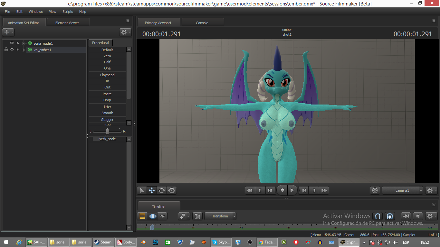
Task: Activate the rotate manipulator tool
Action: point(162,190)
